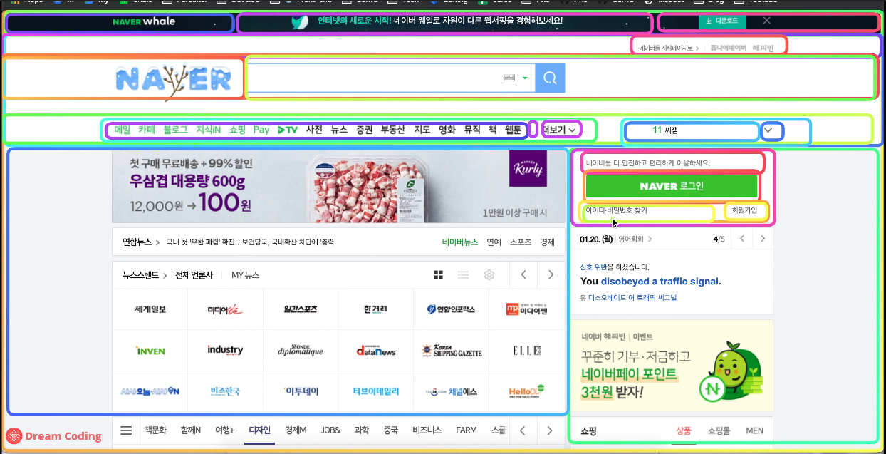
Task: Open 메일 in the service menu
Action: click(123, 130)
